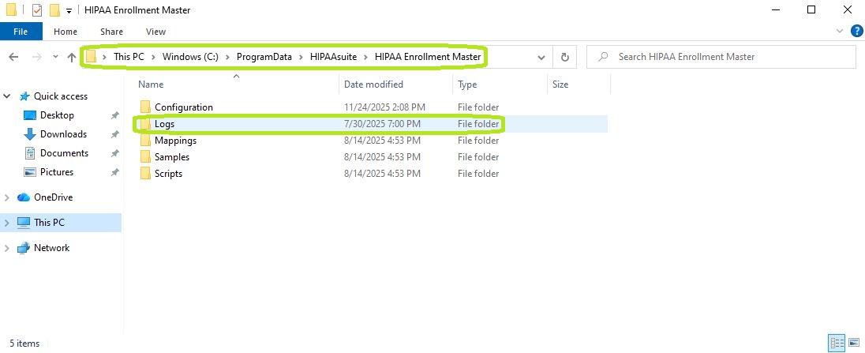
Task: Select the Samples folder icon
Action: click(146, 157)
